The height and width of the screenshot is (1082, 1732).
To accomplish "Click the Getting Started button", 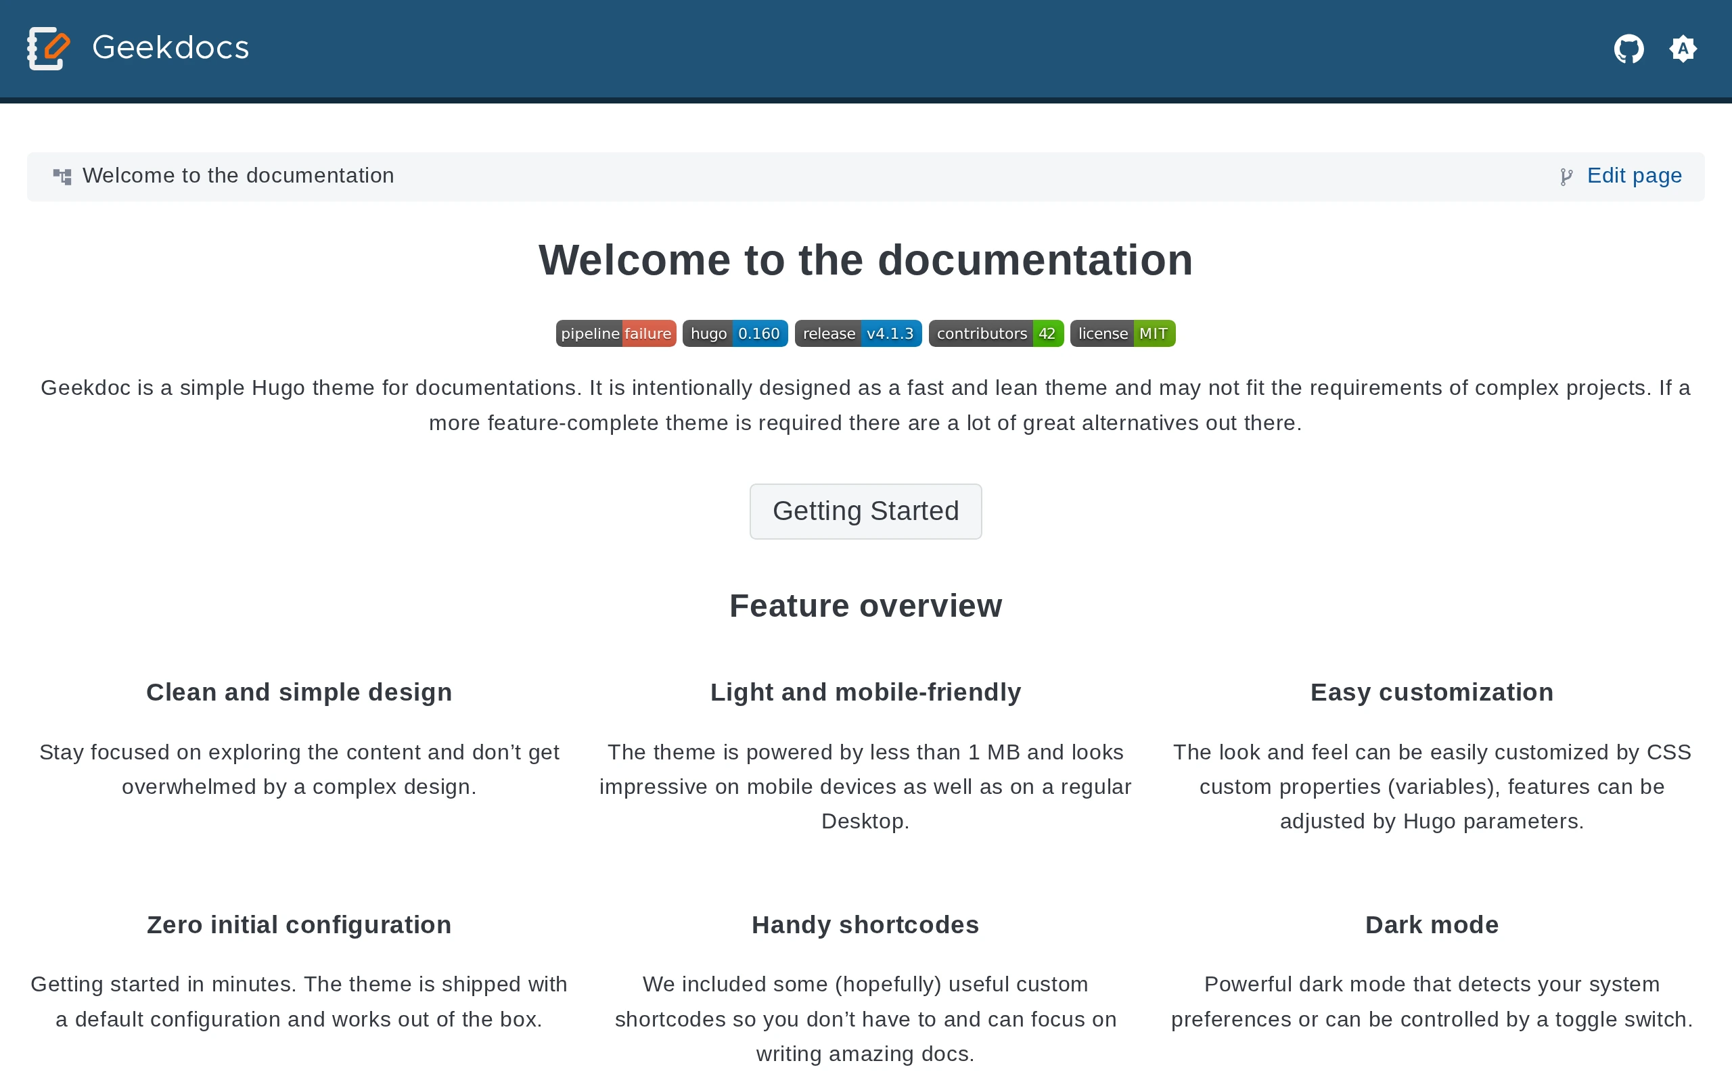I will [865, 511].
